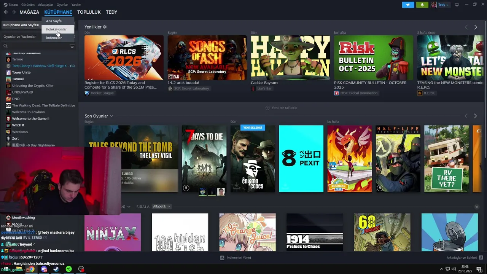Open the Business Tour game cover
This screenshot has width=487, height=274.
click(350, 159)
